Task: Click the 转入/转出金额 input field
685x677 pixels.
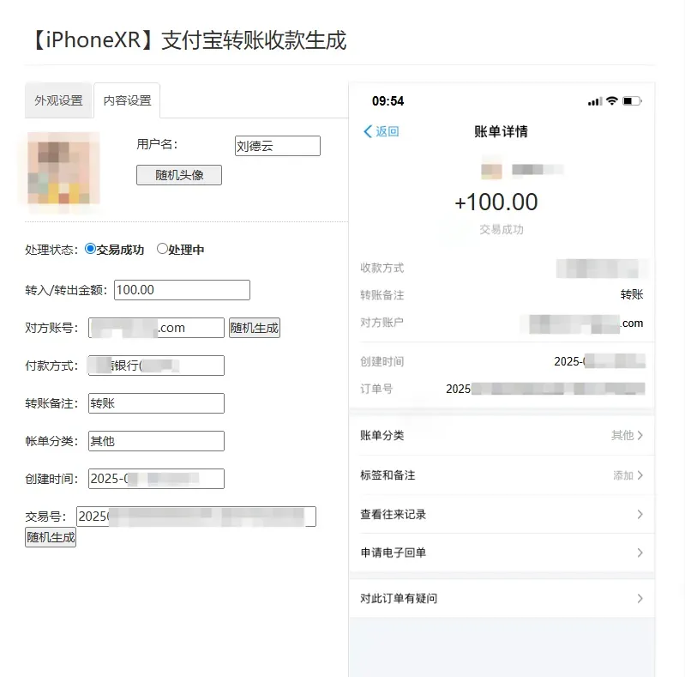Action: coord(182,290)
